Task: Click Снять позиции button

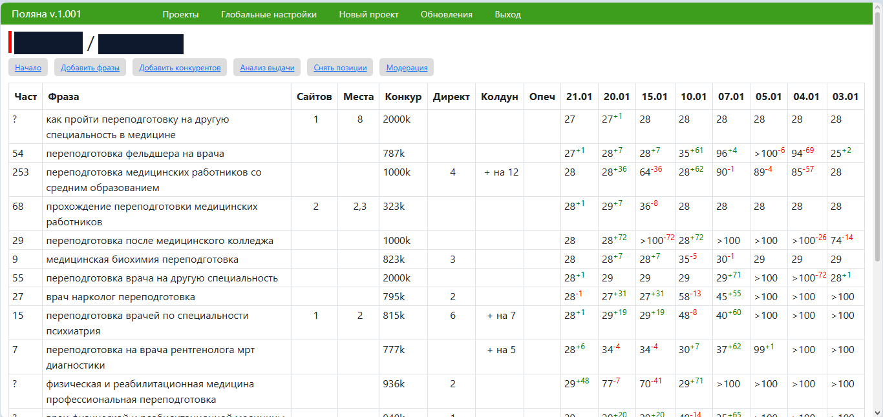Action: (340, 68)
